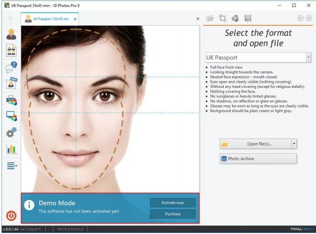Viewport: 316px width, 234px height.
Task: Open the hamburger menu list icon
Action: (x=12, y=166)
